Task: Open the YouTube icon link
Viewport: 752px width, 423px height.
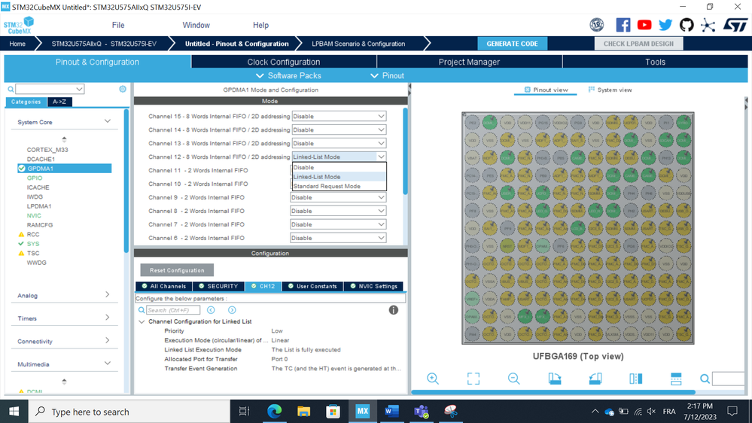Action: tap(644, 25)
